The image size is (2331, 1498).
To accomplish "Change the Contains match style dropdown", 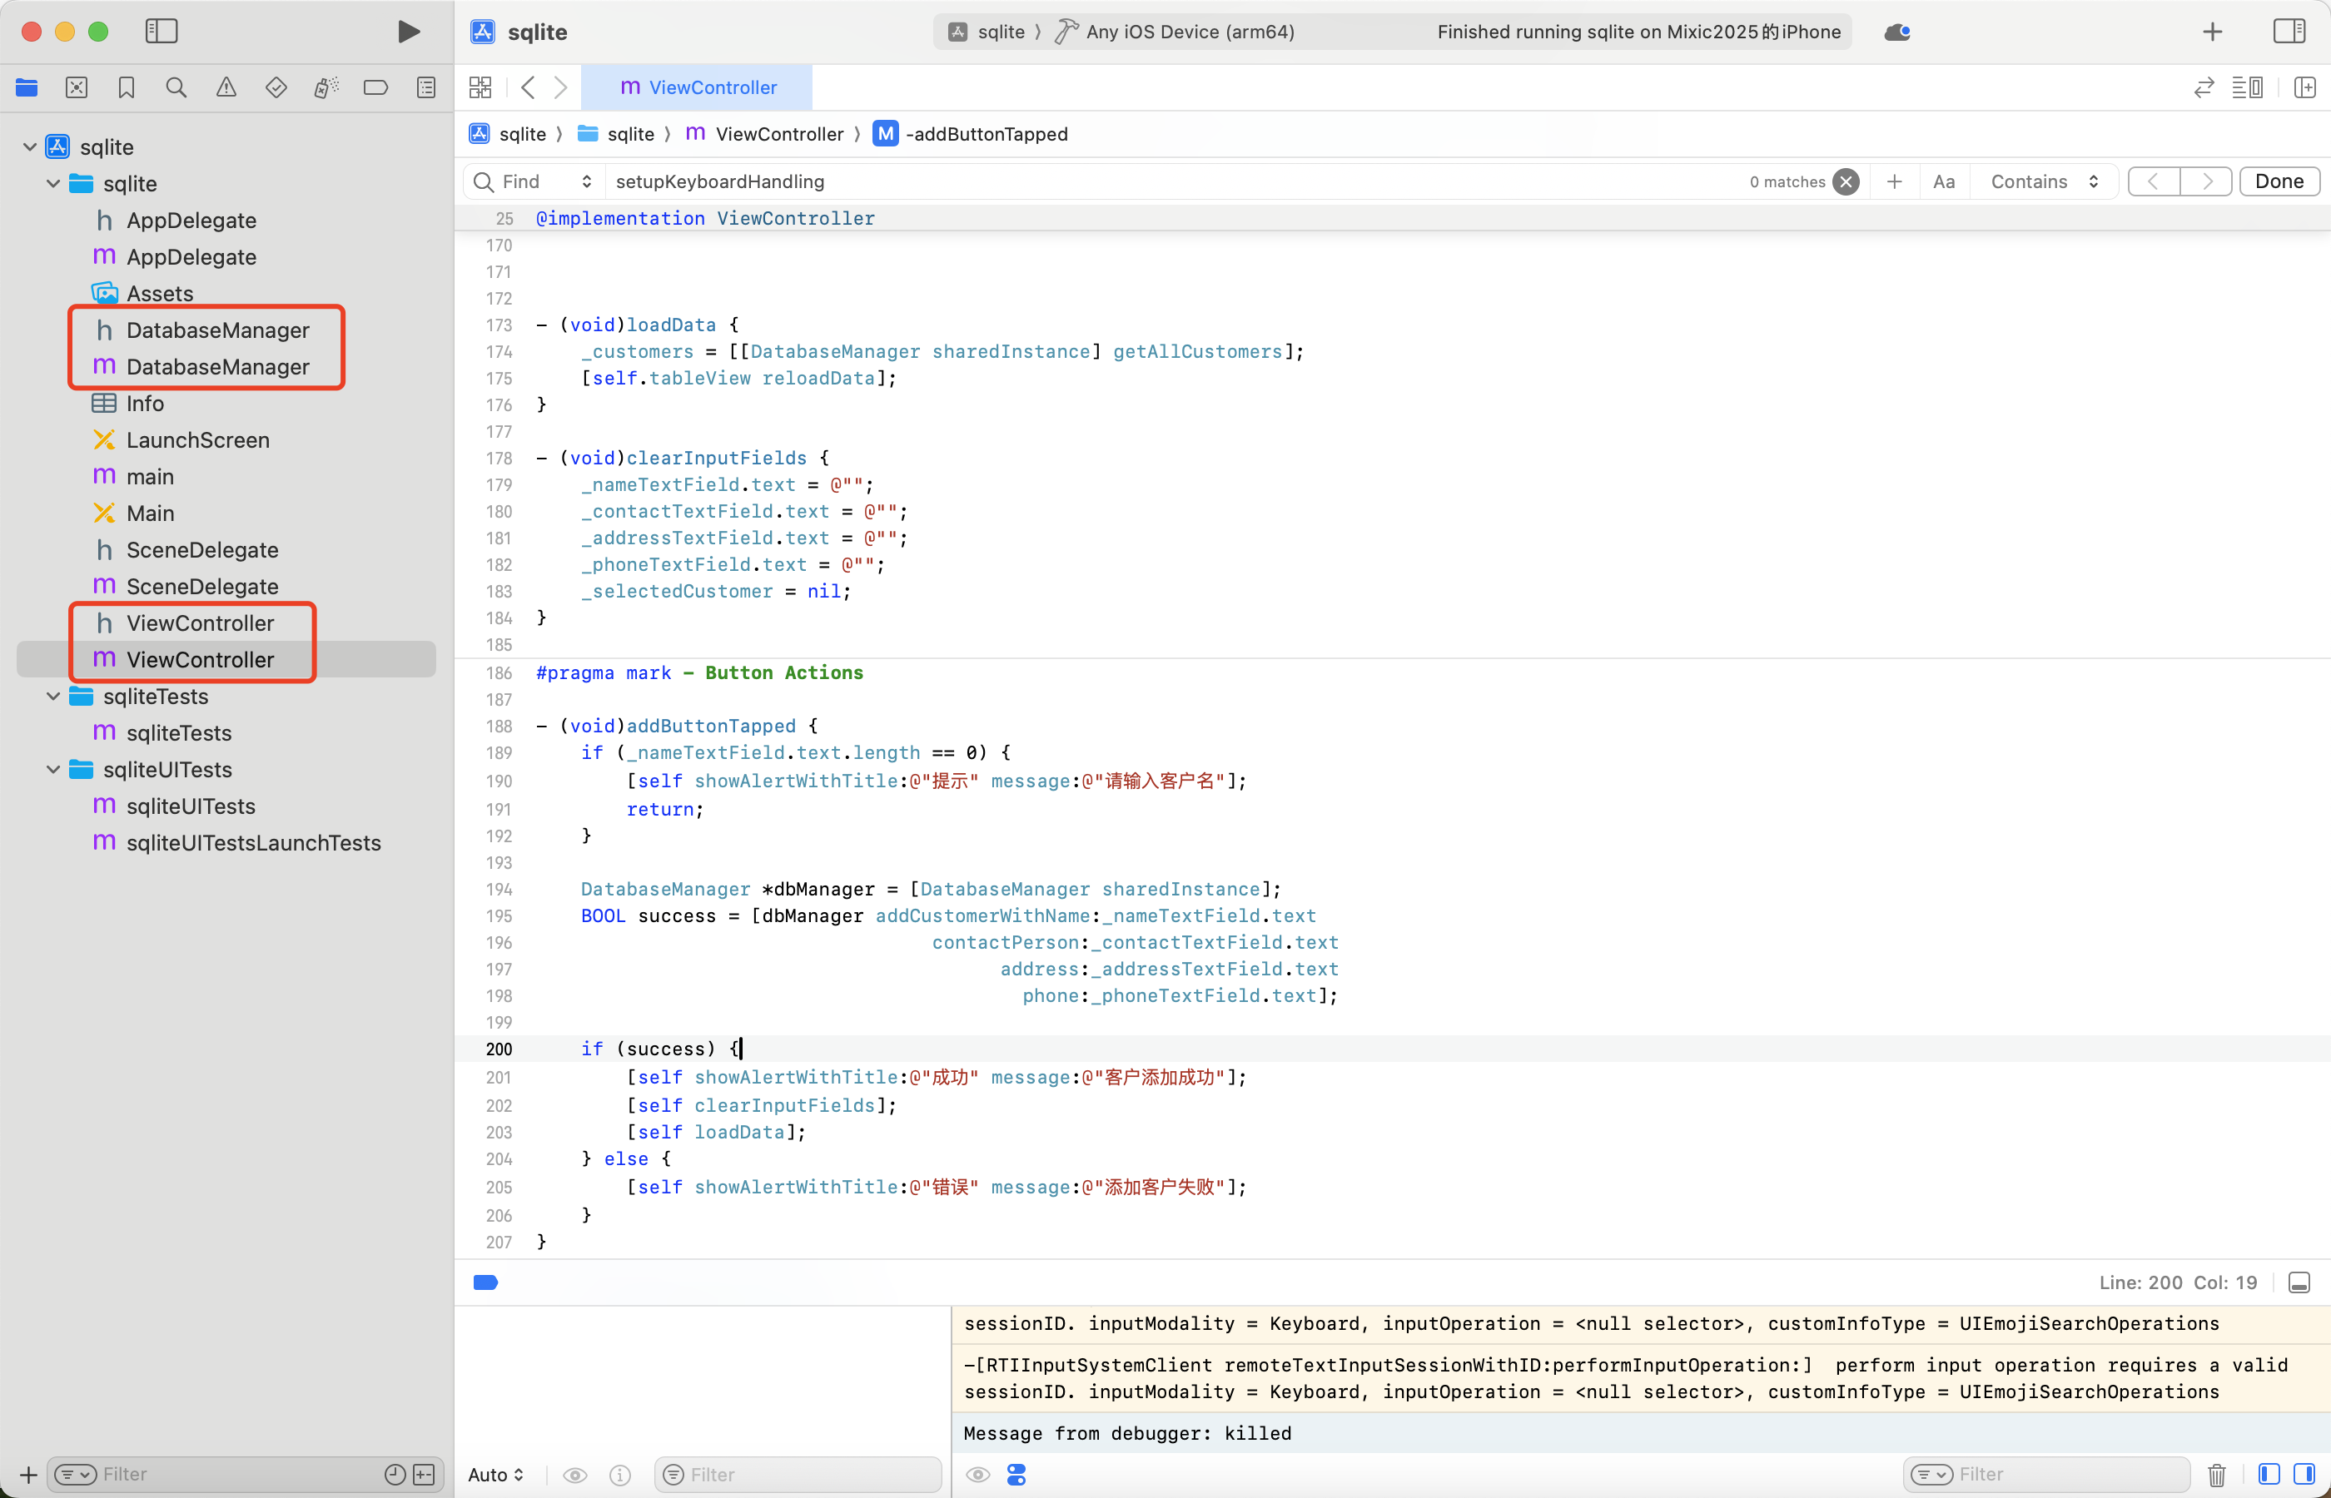I will click(x=2043, y=181).
